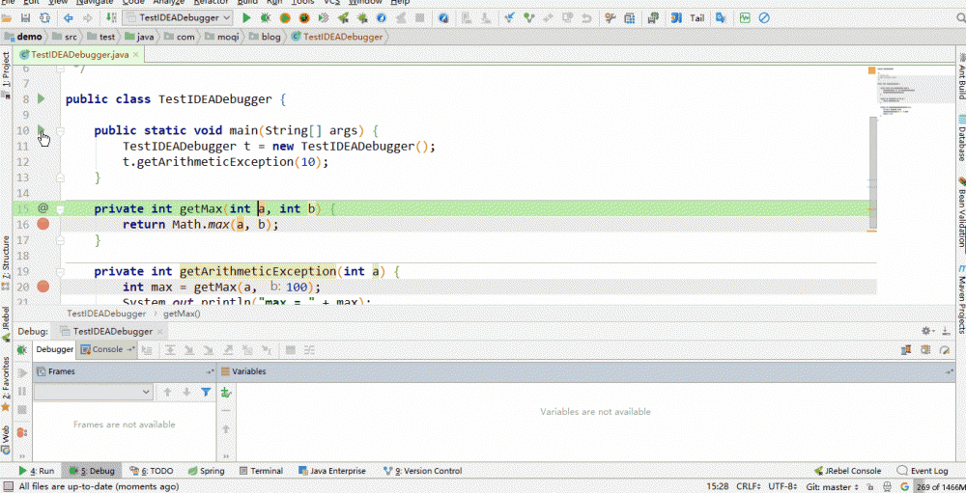The height and width of the screenshot is (493, 966).
Task: Click the editor scrollbar error stripe
Action: (x=873, y=174)
